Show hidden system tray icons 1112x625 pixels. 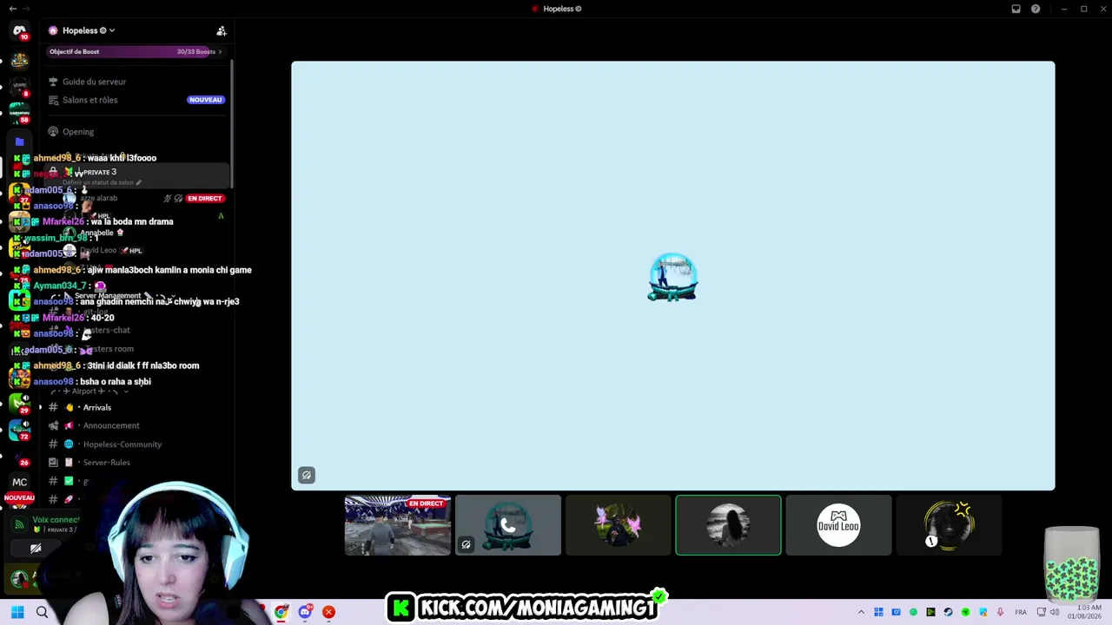point(861,612)
